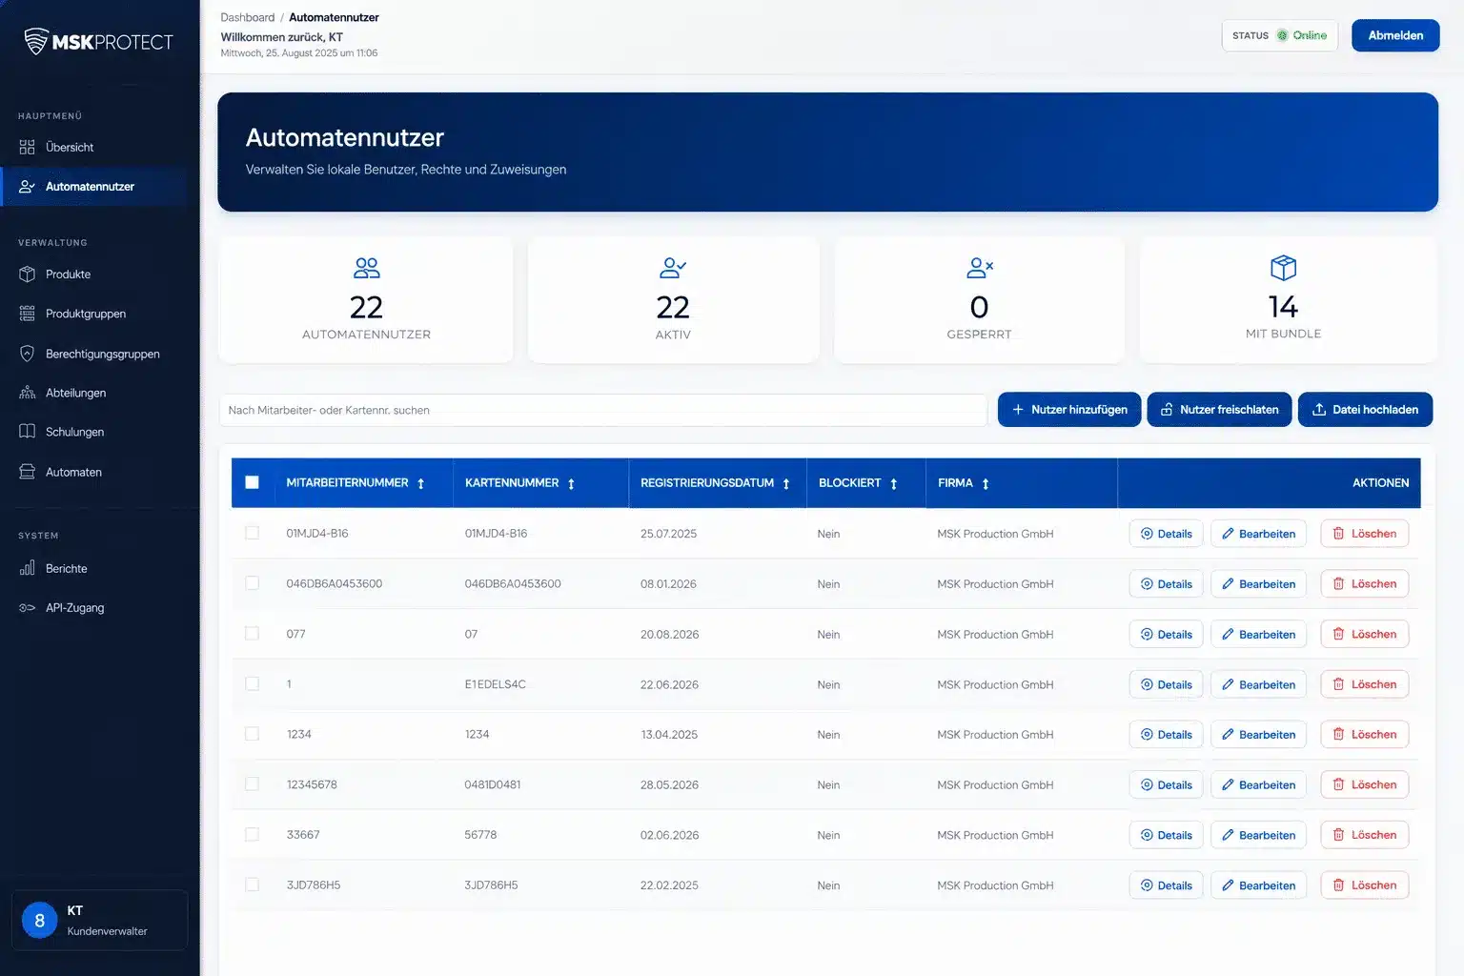Click the Dashboard breadcrumb link
The image size is (1464, 976).
247,17
